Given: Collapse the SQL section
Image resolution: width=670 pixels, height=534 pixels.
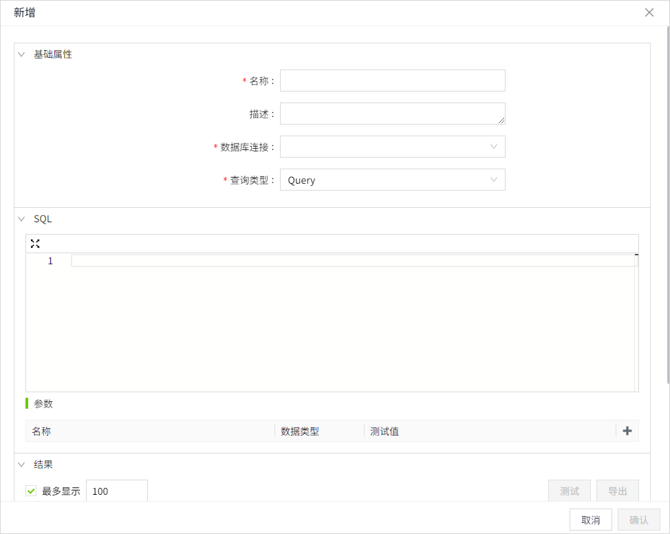Looking at the screenshot, I should (21, 220).
